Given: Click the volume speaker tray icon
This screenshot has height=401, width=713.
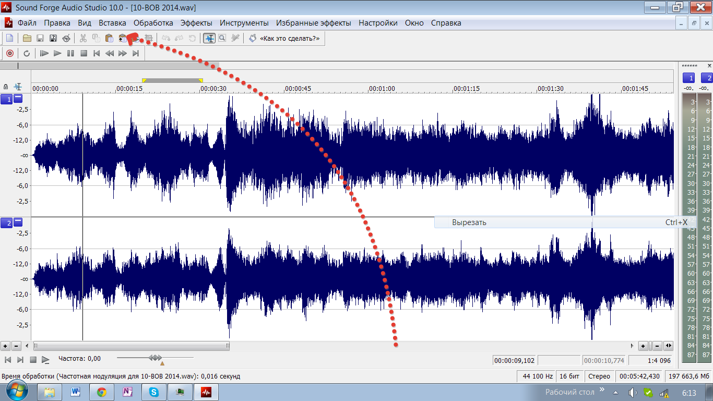Looking at the screenshot, I should point(633,393).
